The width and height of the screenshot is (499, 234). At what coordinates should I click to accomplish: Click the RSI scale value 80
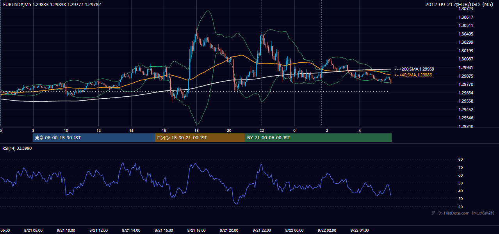click(x=460, y=160)
